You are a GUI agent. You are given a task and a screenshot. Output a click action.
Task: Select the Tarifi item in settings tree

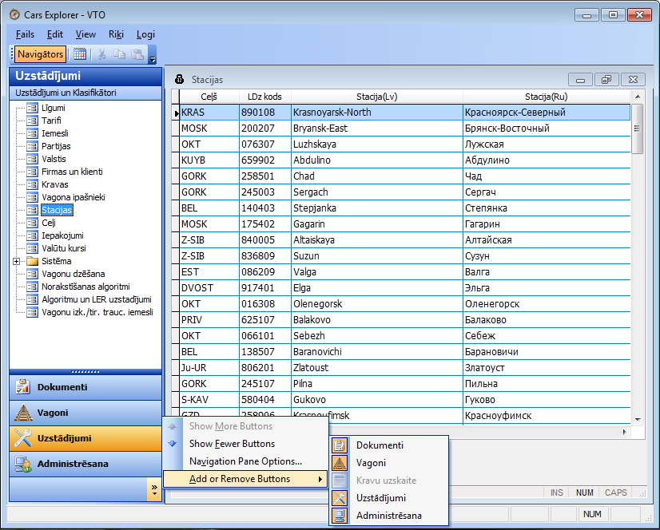click(x=51, y=121)
